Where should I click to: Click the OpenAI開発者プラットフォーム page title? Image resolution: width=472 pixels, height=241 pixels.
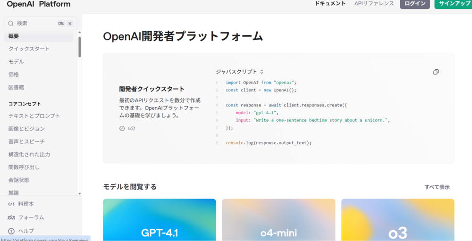tap(183, 36)
